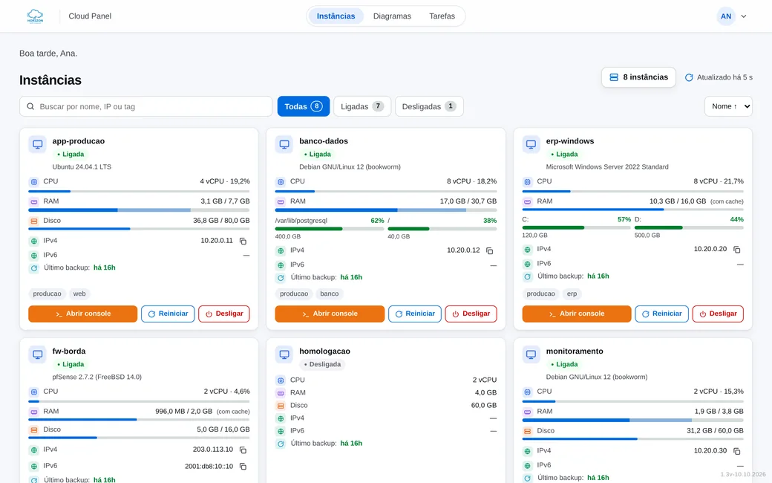Viewport: 772px width, 483px height.
Task: Click the 'banco' tag on banco-dados
Action: tap(330, 294)
